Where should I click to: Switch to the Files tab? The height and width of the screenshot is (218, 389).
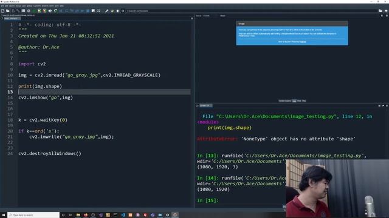point(304,101)
